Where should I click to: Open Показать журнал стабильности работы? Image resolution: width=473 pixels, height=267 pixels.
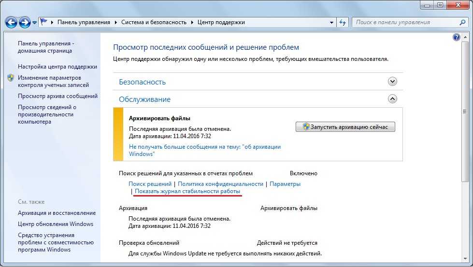187,191
